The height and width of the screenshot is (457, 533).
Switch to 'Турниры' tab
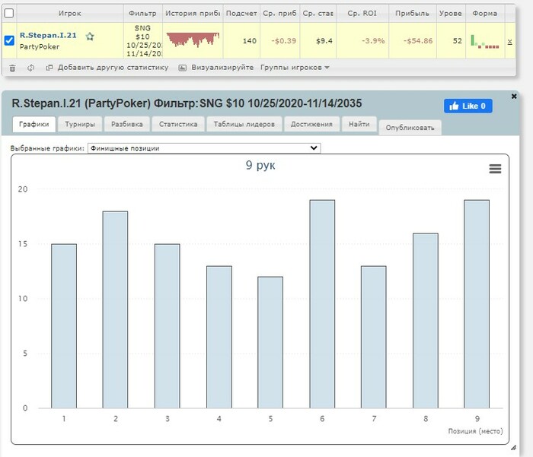pos(80,124)
